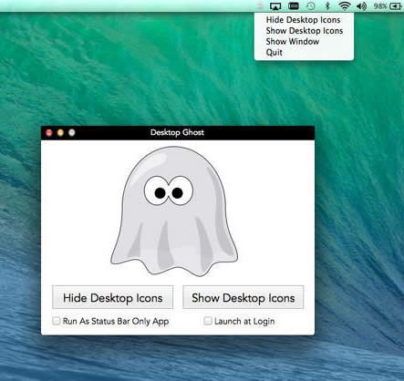Viewport: 404px width, 381px height.
Task: Choose Show Desktop Icons in status menu
Action: pos(304,31)
